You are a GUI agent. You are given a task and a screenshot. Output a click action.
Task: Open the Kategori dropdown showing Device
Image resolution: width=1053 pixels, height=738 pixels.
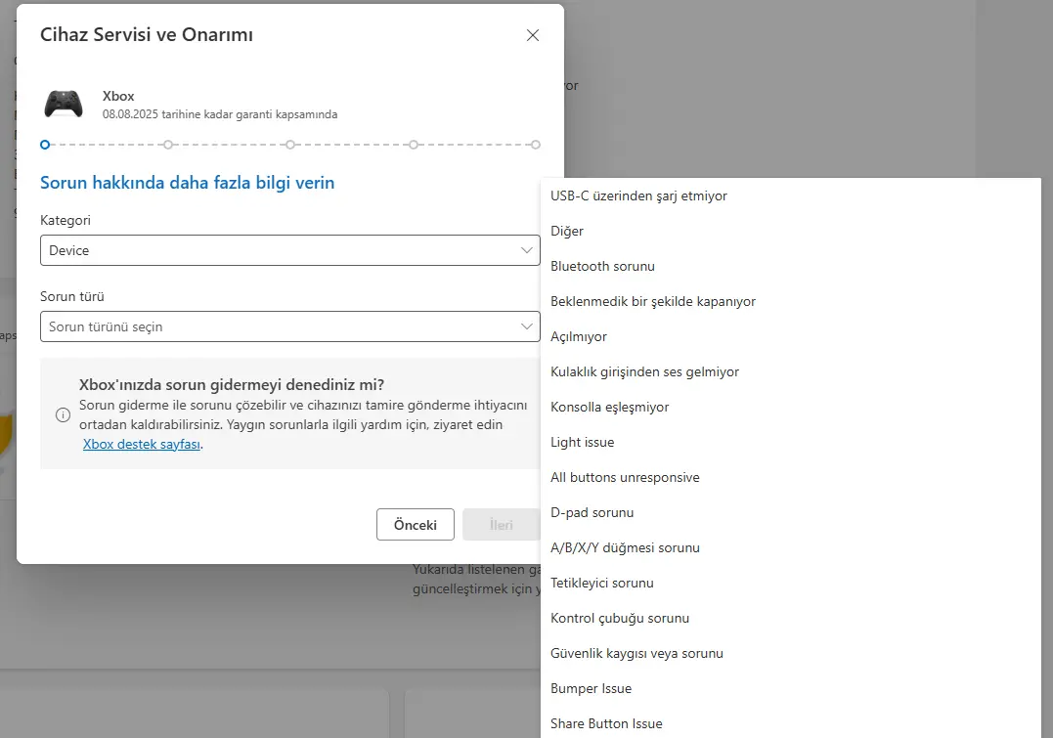coord(290,250)
